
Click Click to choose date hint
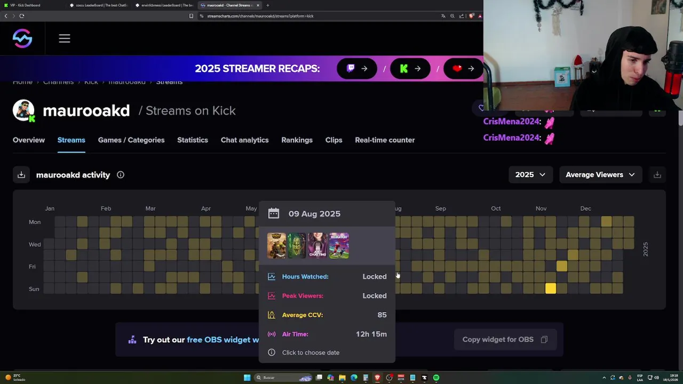311,353
